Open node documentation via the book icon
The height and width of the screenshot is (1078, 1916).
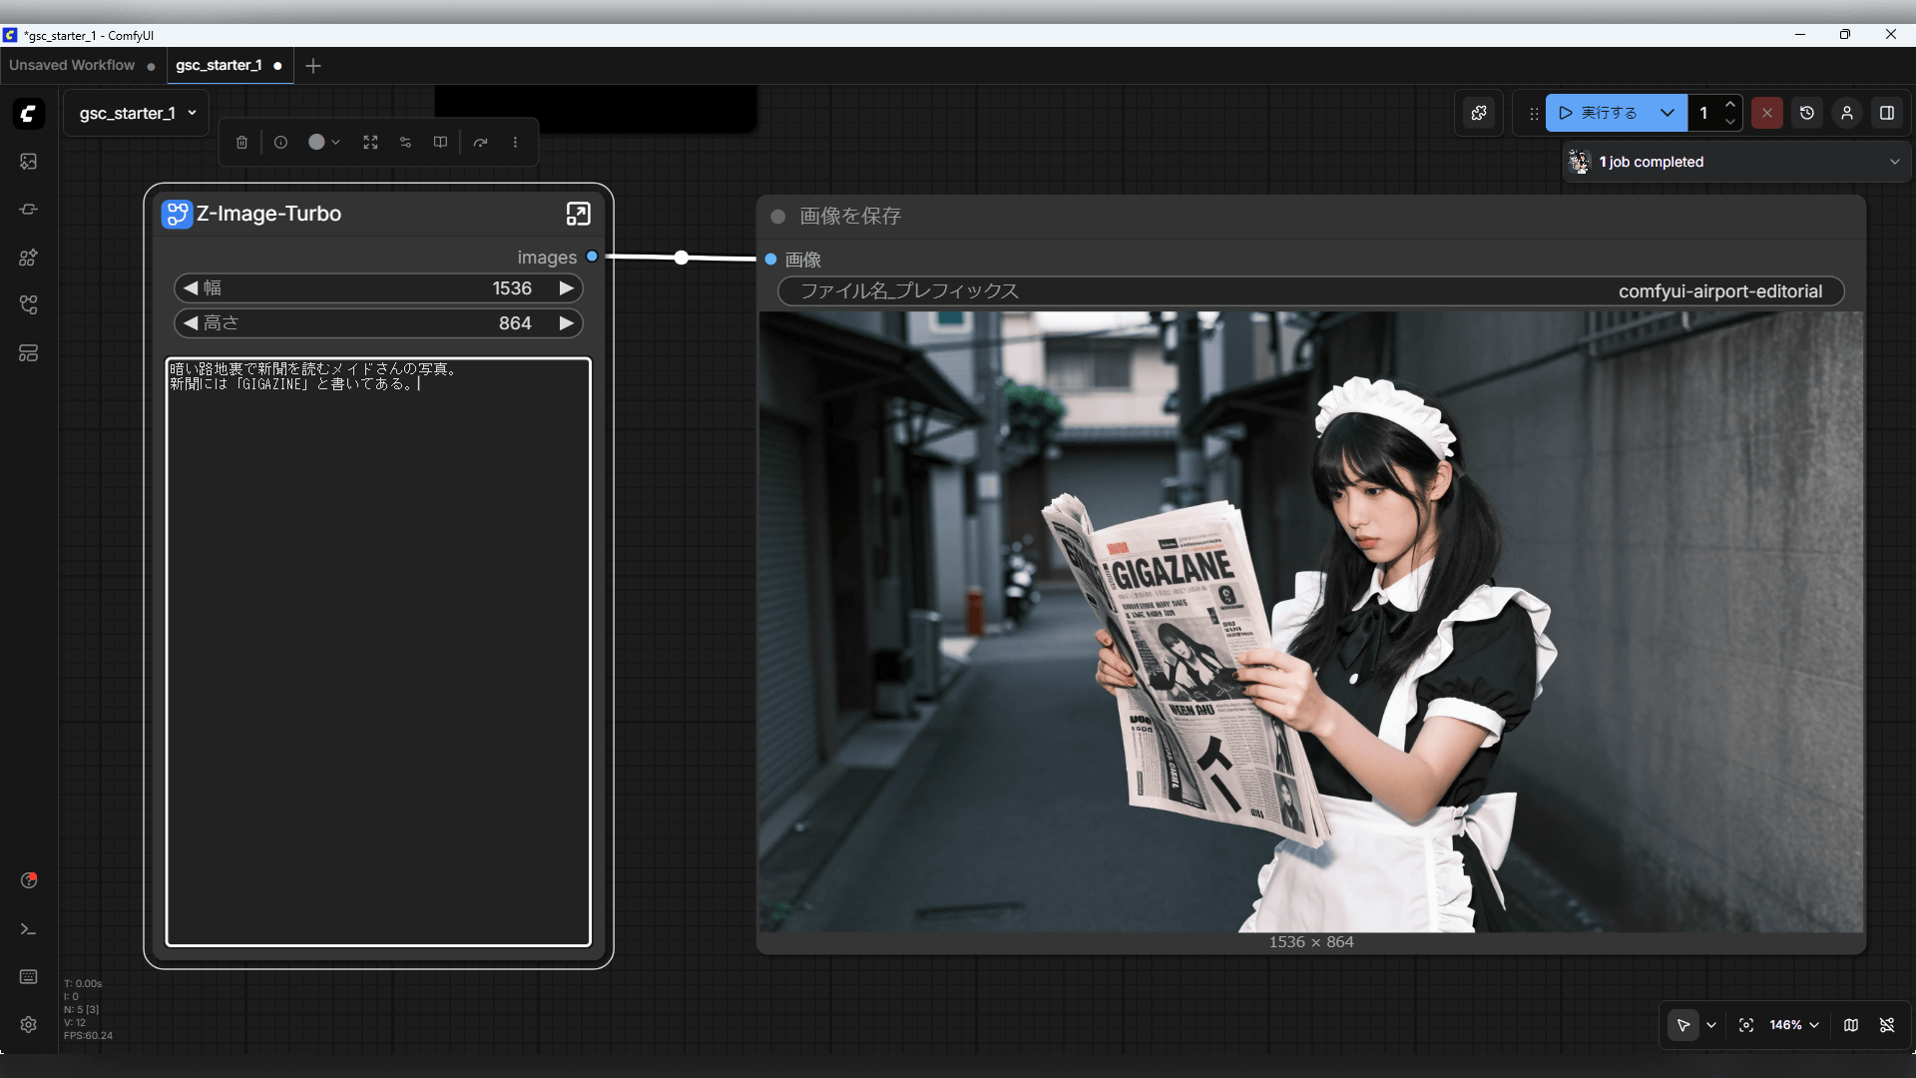coord(439,142)
